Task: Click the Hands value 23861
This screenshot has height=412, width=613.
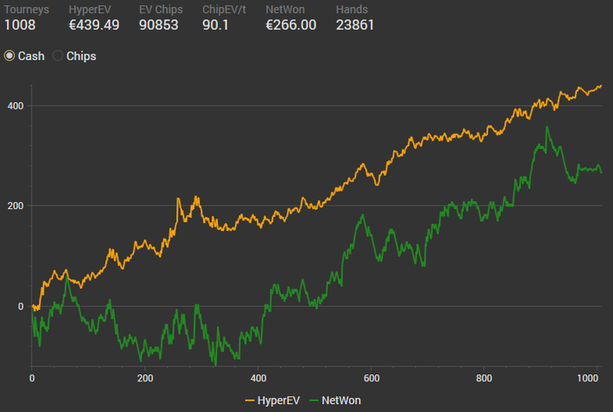Action: pos(355,25)
